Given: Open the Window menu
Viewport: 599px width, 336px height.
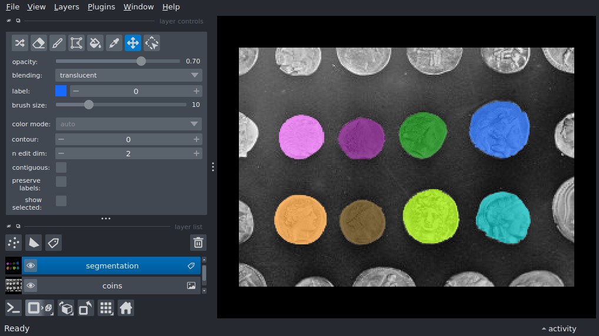Looking at the screenshot, I should (x=138, y=7).
